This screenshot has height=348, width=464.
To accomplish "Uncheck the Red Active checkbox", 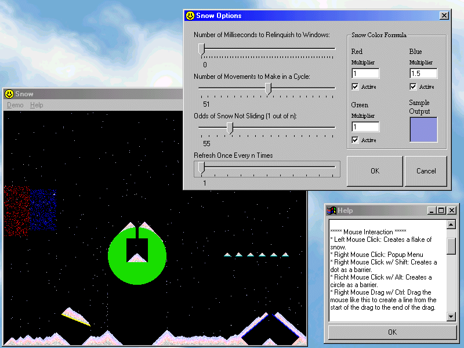I will [356, 87].
